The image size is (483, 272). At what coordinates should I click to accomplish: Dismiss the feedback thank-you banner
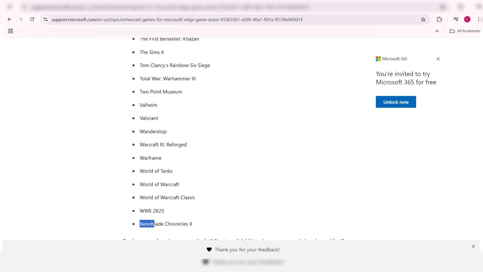tap(473, 246)
